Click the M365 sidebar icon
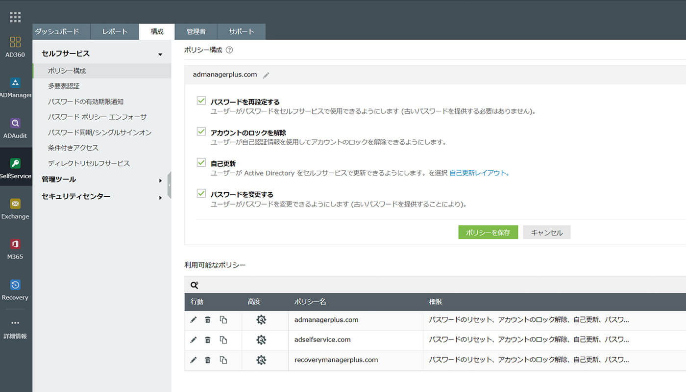 15,244
